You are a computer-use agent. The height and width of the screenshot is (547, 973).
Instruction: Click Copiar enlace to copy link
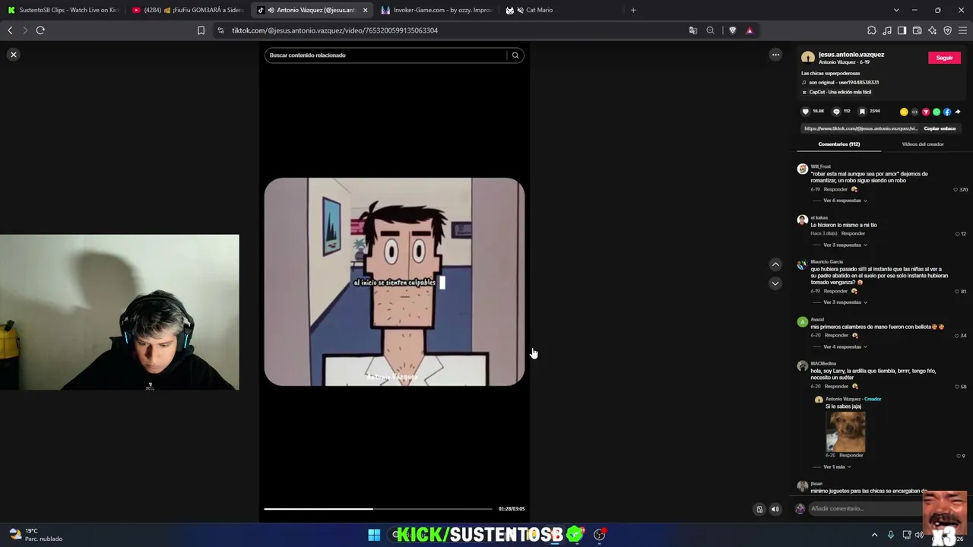(x=940, y=128)
